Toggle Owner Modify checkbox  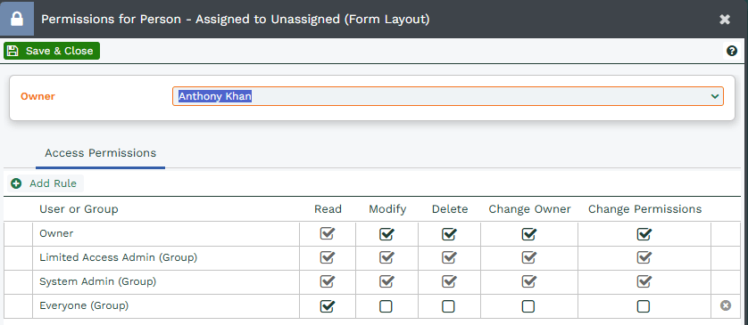(386, 233)
